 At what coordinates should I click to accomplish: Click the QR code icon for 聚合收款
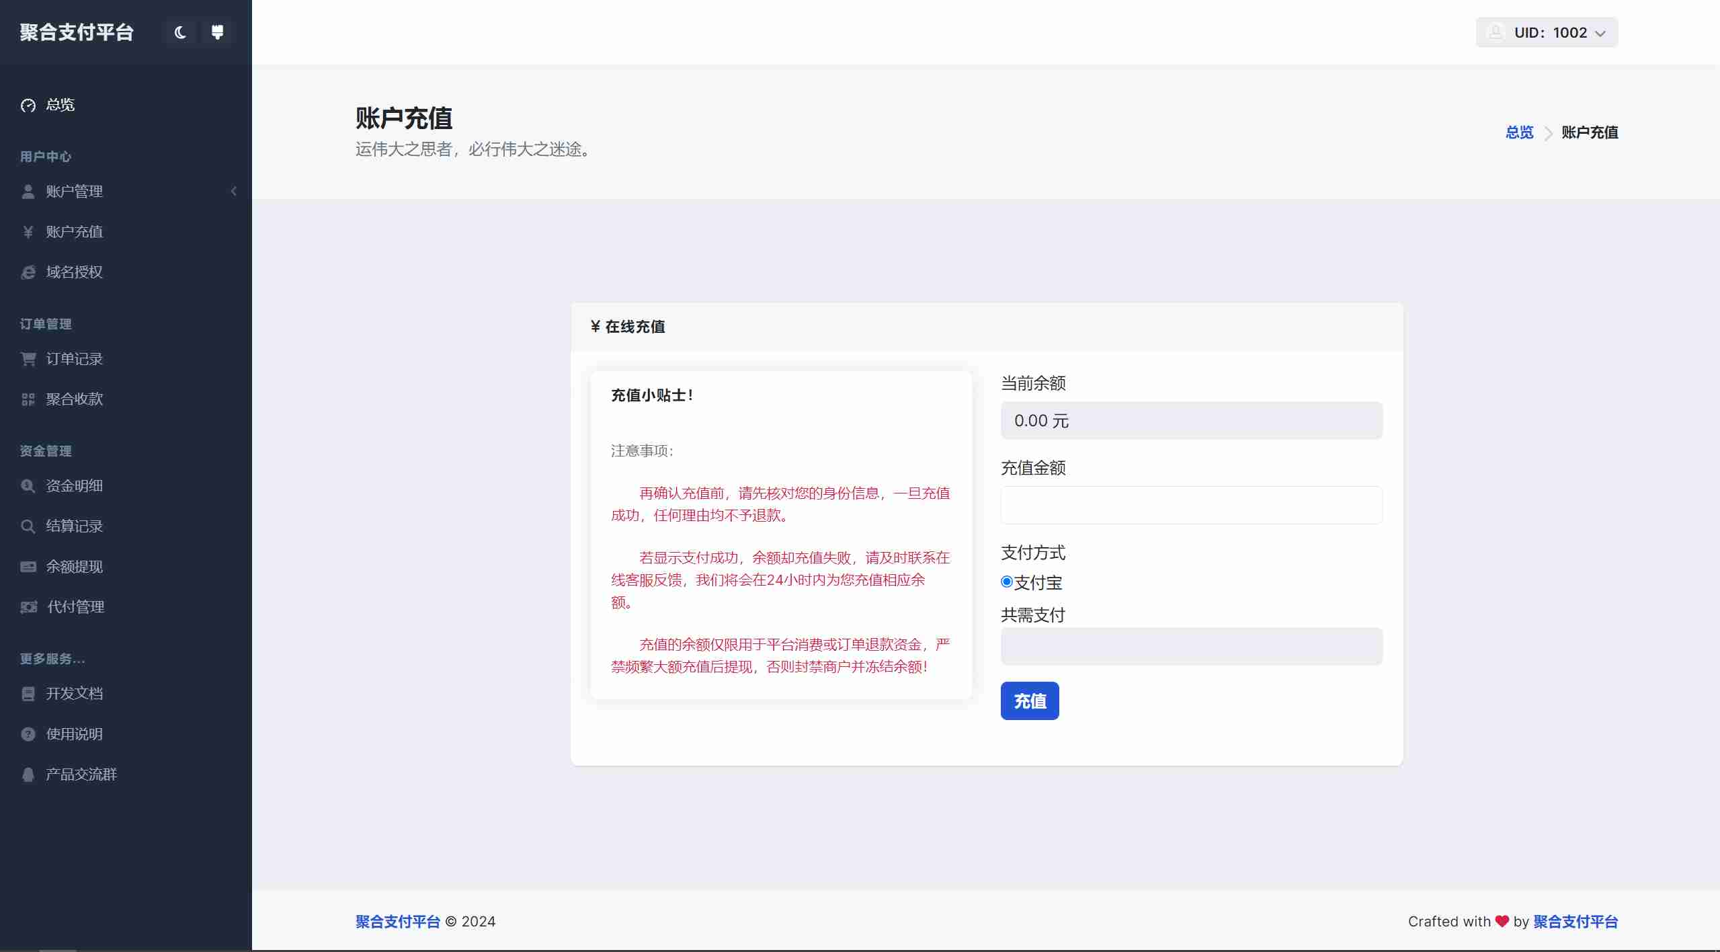[x=28, y=399]
